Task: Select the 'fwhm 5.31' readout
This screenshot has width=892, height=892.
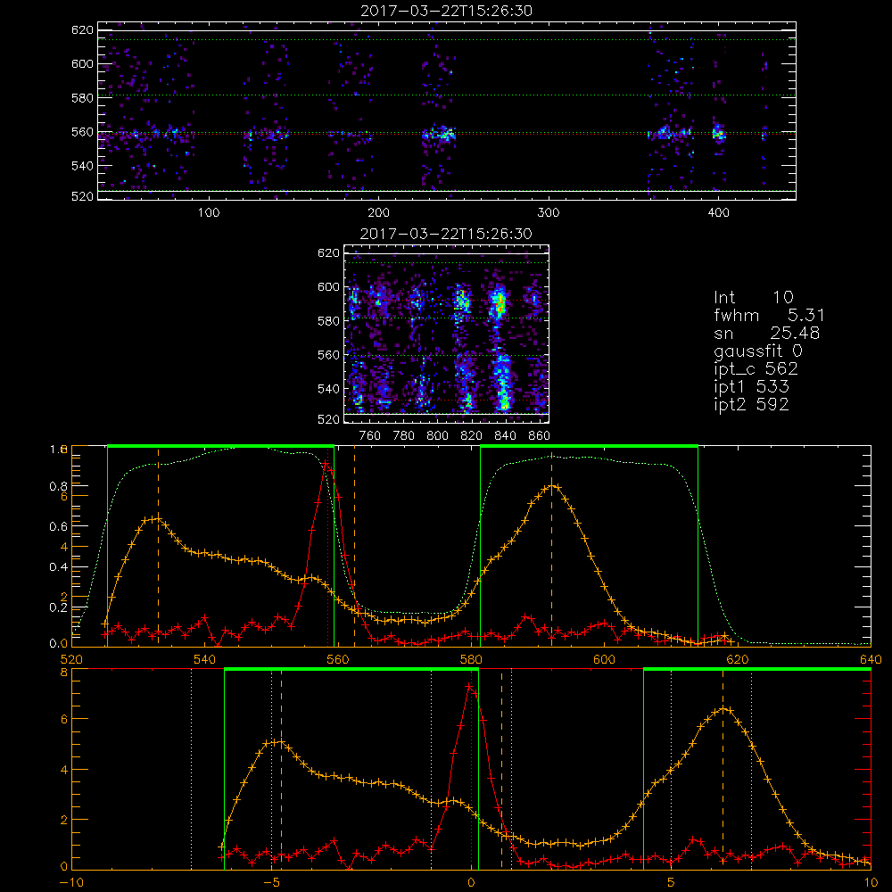Action: [x=769, y=315]
